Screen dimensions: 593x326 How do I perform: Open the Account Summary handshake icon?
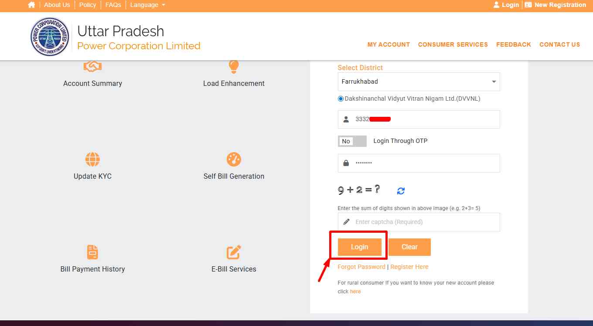tap(92, 67)
